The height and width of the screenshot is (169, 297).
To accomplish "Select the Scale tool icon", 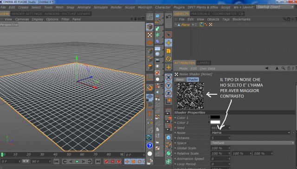I will [x=168, y=51].
